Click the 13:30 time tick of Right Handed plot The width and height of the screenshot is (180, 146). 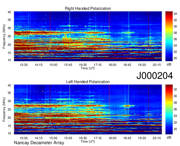(x=24, y=65)
